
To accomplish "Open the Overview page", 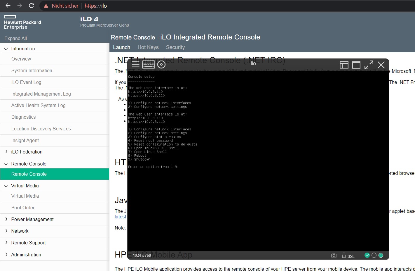I will [55, 59].
